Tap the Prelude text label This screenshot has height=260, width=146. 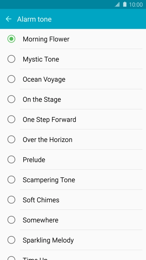34,160
